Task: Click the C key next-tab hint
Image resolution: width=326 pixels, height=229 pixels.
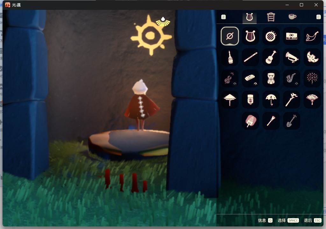Action: 318,17
